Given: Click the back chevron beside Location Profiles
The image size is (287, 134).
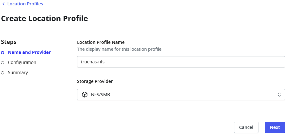Looking at the screenshot, I should coord(3,4).
